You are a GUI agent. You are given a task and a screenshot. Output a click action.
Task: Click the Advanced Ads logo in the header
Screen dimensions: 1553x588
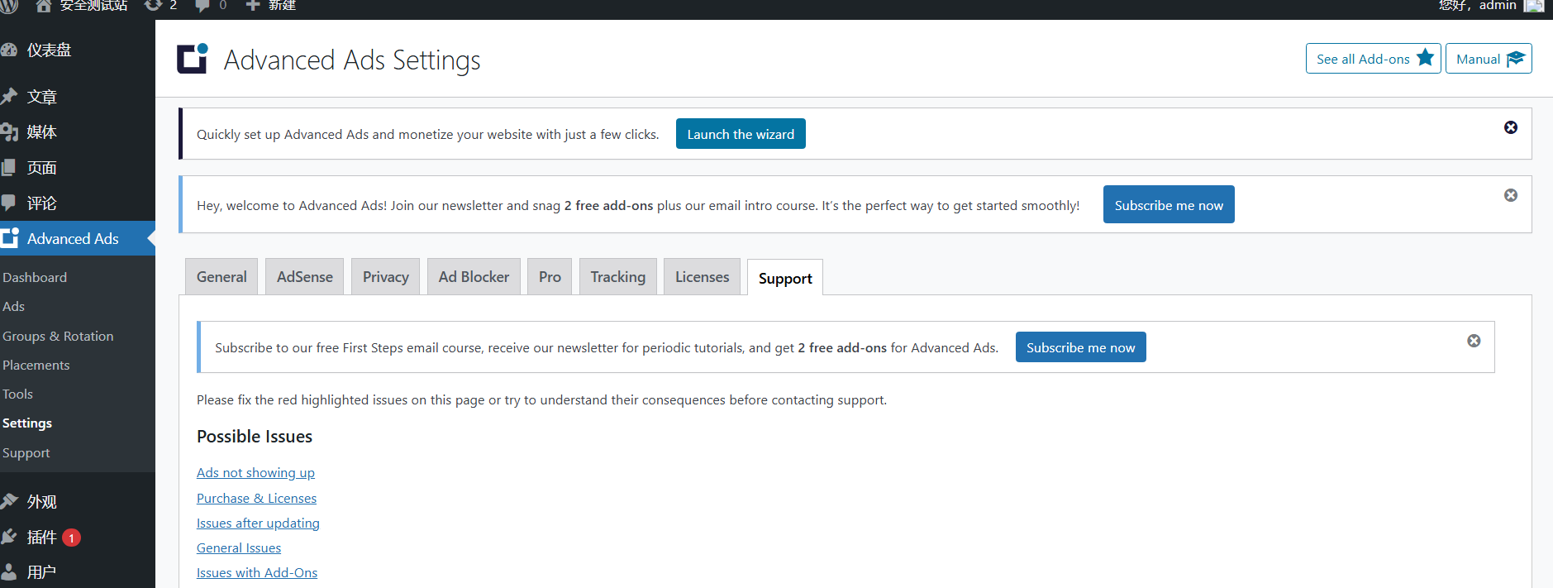click(x=193, y=59)
